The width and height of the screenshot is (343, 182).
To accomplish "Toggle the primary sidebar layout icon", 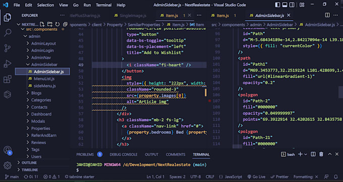I will click(x=277, y=5).
